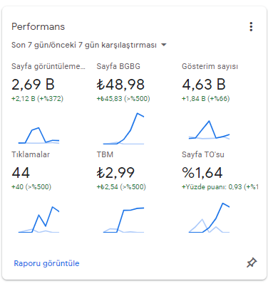
Task: Select the Son 7 gün comparison text
Action: [84, 45]
